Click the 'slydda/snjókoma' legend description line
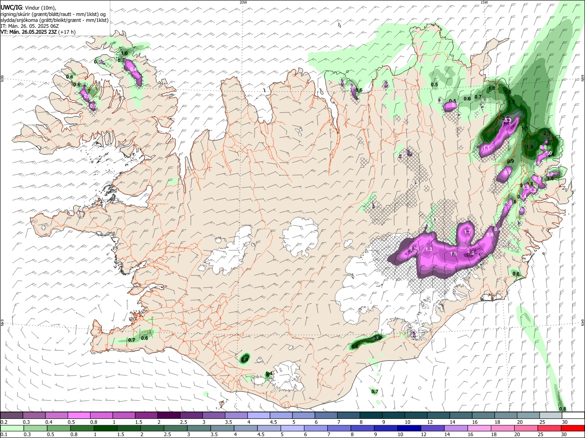 [x=54, y=20]
